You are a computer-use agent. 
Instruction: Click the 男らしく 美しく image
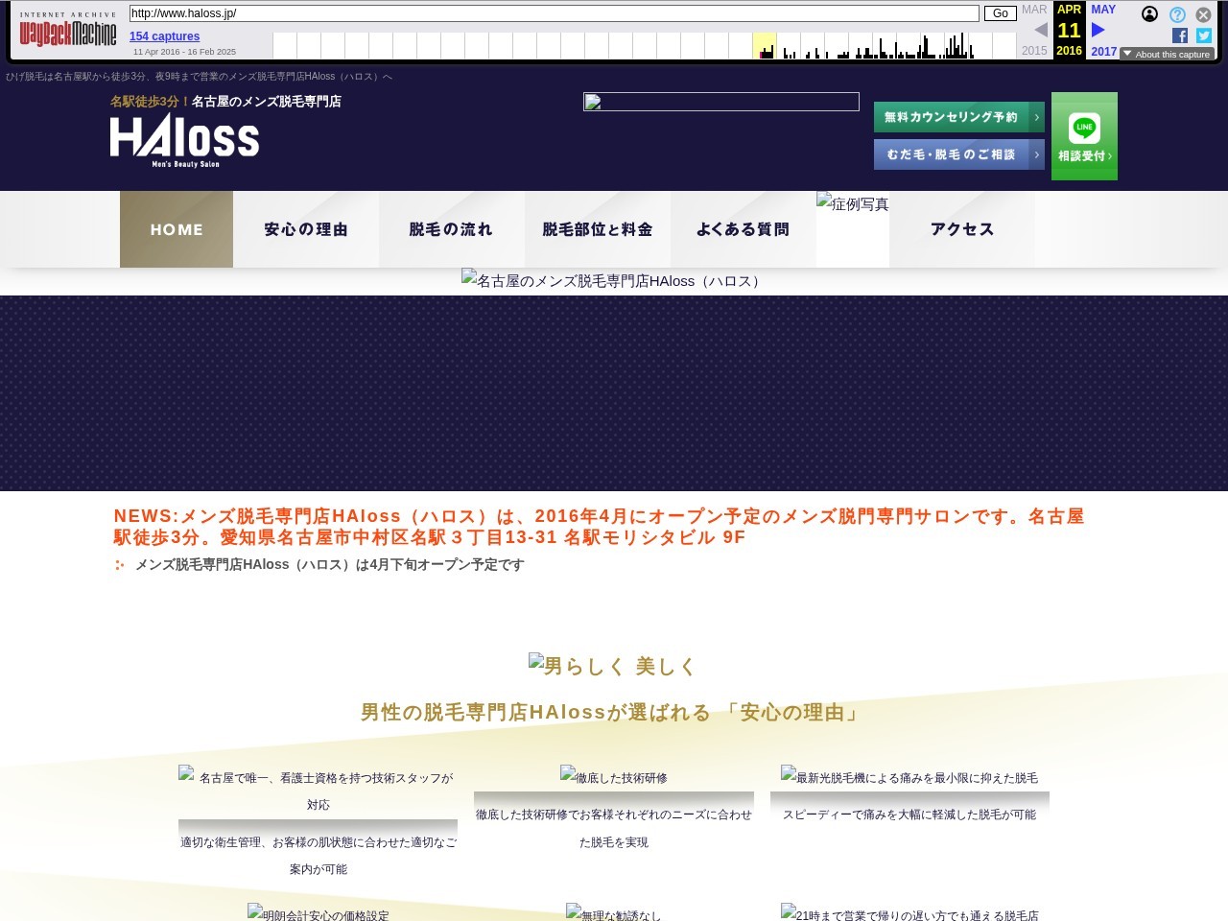coord(614,666)
